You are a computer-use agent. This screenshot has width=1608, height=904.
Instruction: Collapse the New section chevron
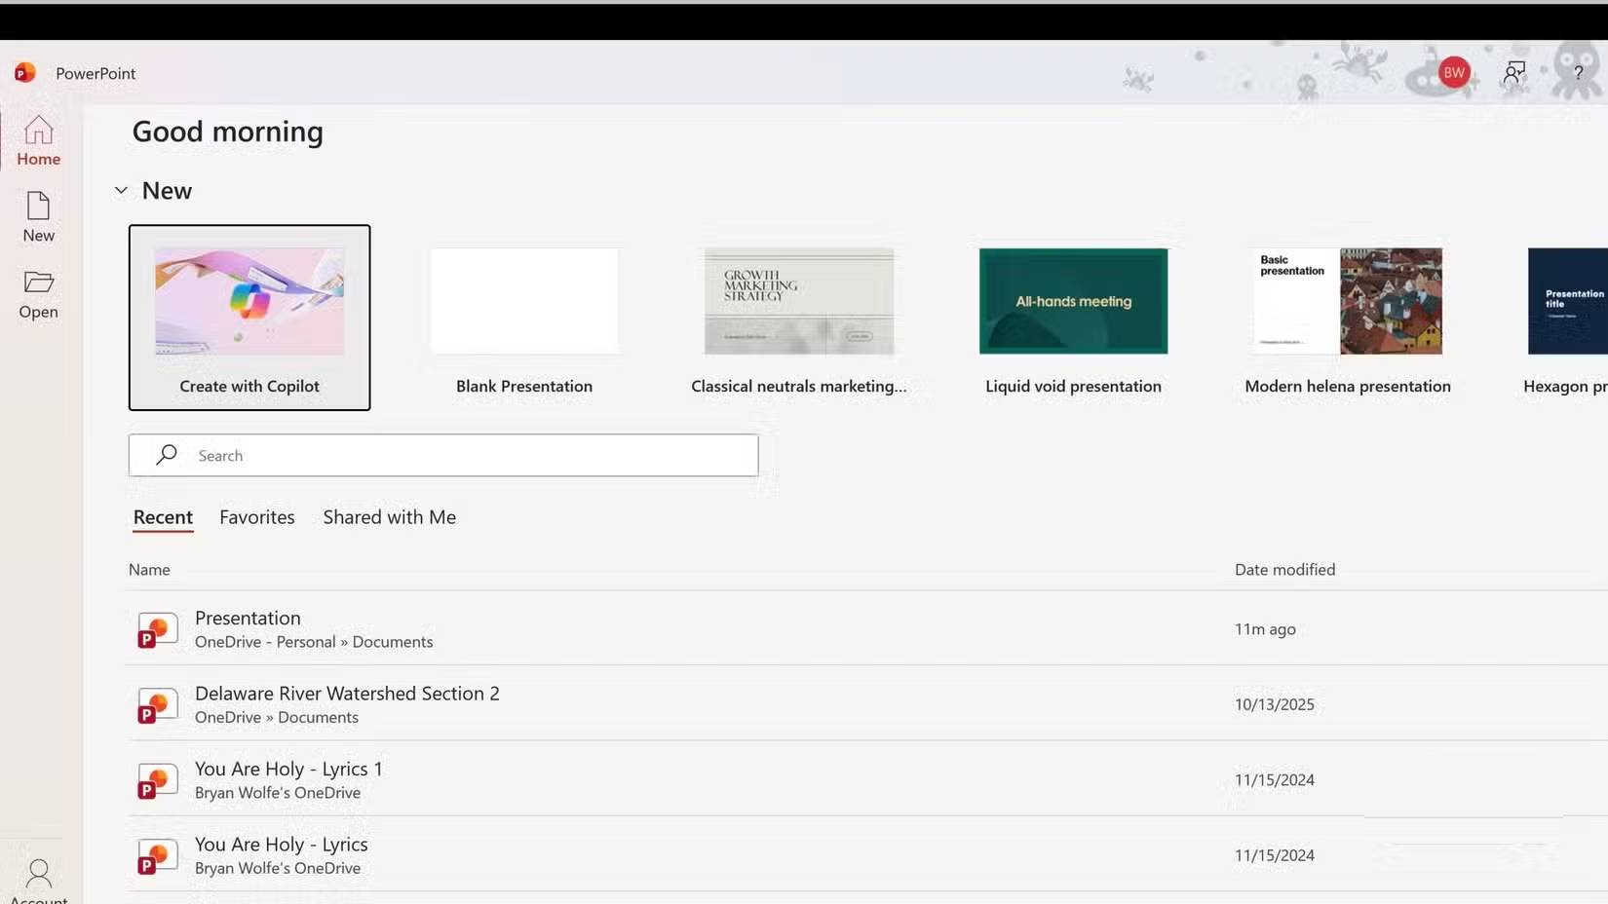pyautogui.click(x=121, y=190)
